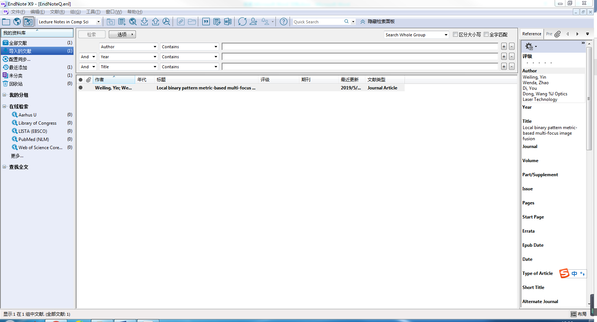Click the 检索 search button
The image size is (597, 322).
pos(92,34)
